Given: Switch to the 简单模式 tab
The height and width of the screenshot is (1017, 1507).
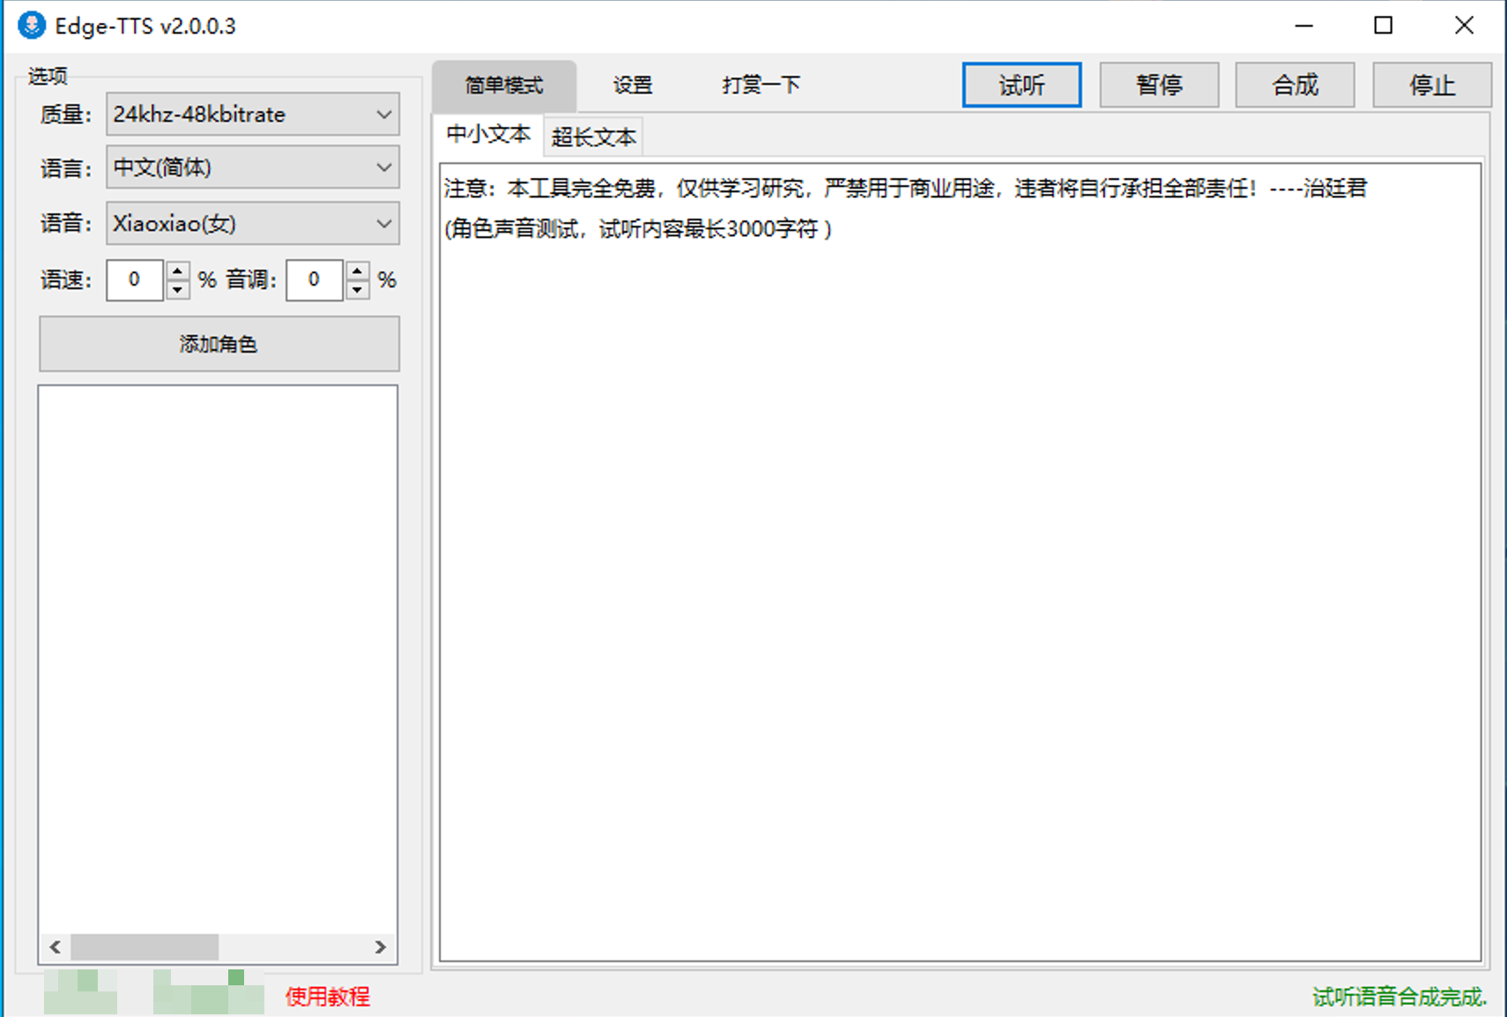Looking at the screenshot, I should [x=504, y=85].
